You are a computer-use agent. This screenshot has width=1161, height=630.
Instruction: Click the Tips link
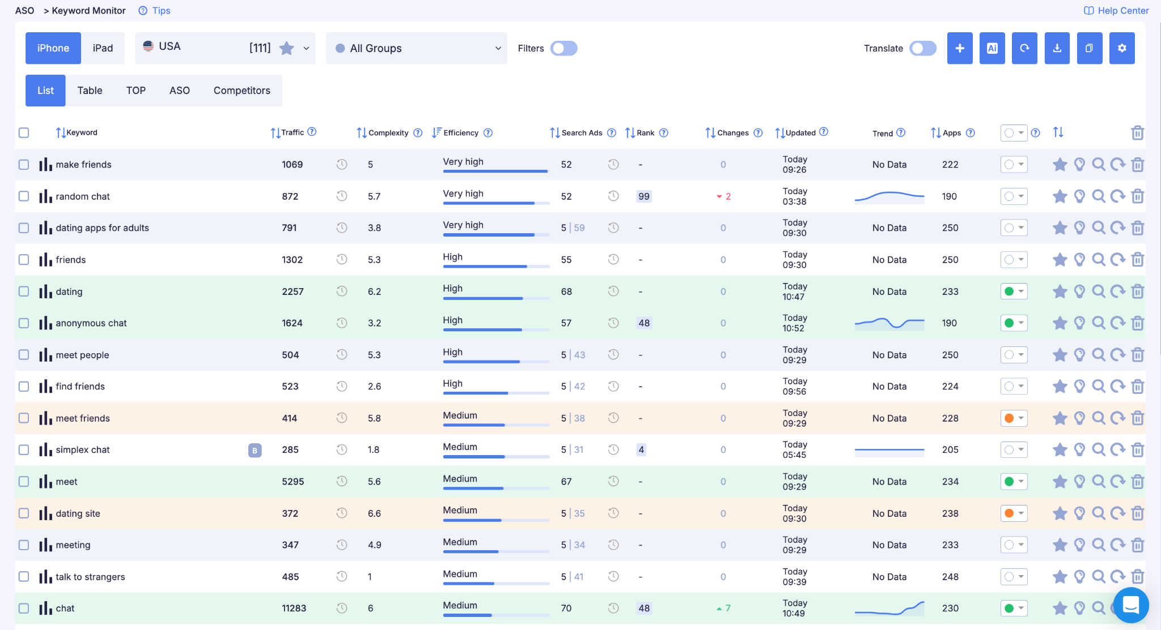point(155,10)
